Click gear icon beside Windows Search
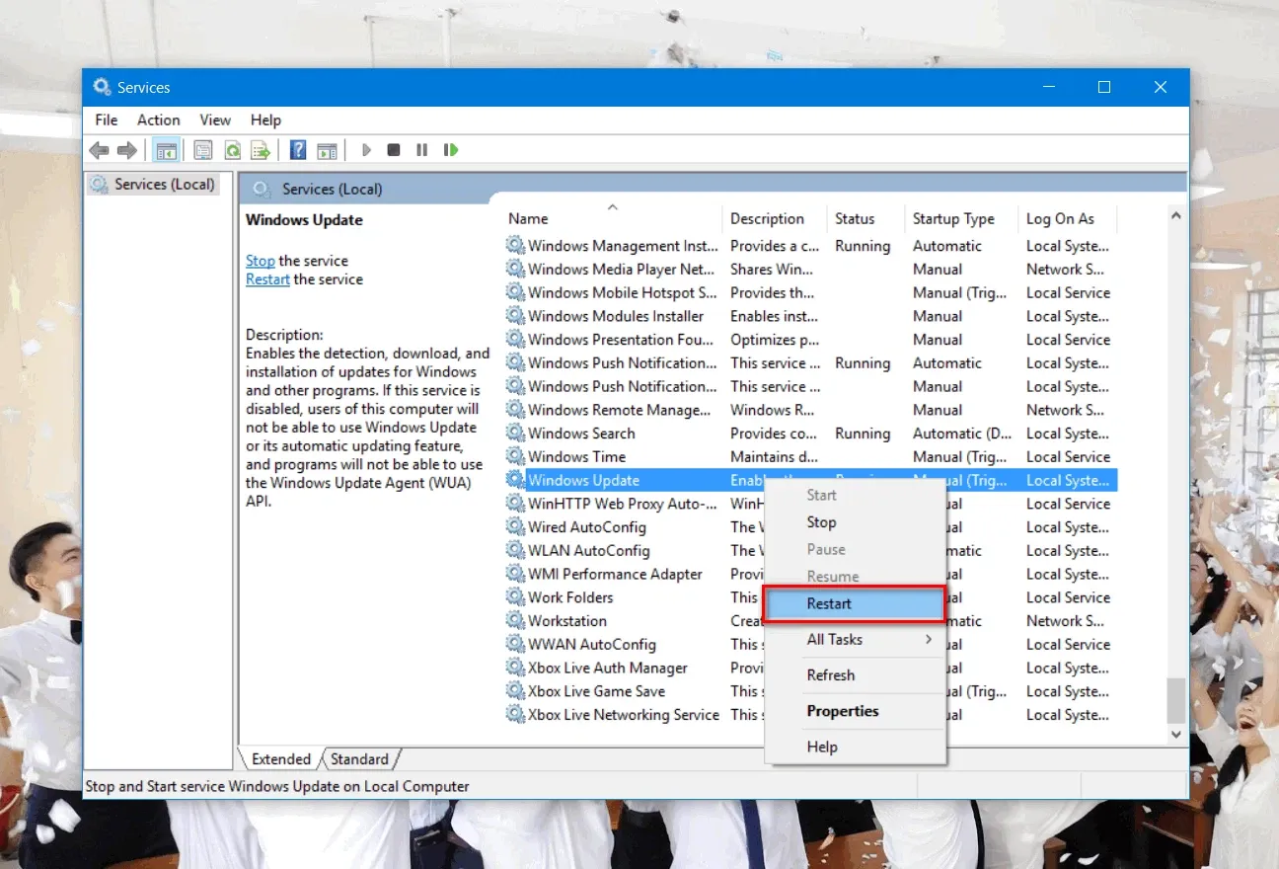This screenshot has height=869, width=1279. click(515, 434)
